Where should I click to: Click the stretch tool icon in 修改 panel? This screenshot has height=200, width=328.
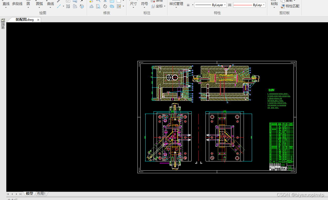pyautogui.click(x=98, y=6)
